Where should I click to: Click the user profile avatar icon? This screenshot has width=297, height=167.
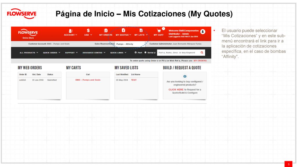[203, 32]
